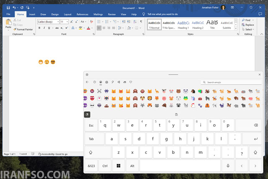This screenshot has height=179, width=268.
Task: Open the text highlight color picker
Action: [80, 28]
